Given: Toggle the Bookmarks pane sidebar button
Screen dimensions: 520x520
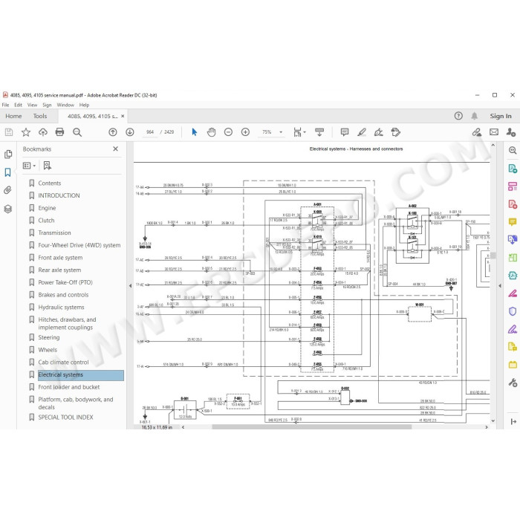Looking at the screenshot, I should [7, 172].
